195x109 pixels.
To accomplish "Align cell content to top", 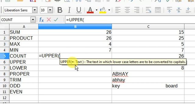I will (169, 10).
